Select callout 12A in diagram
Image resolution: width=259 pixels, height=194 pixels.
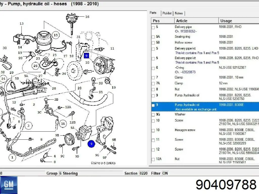point(68,107)
